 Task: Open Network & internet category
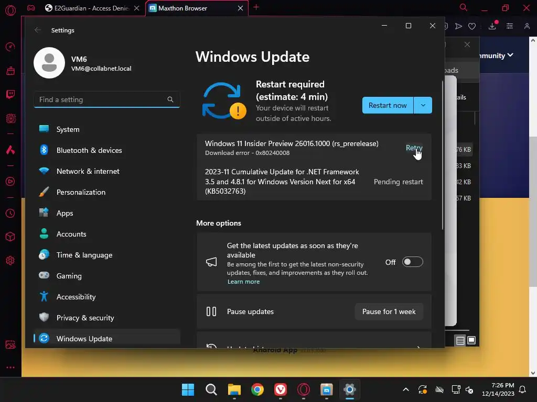[107, 171]
